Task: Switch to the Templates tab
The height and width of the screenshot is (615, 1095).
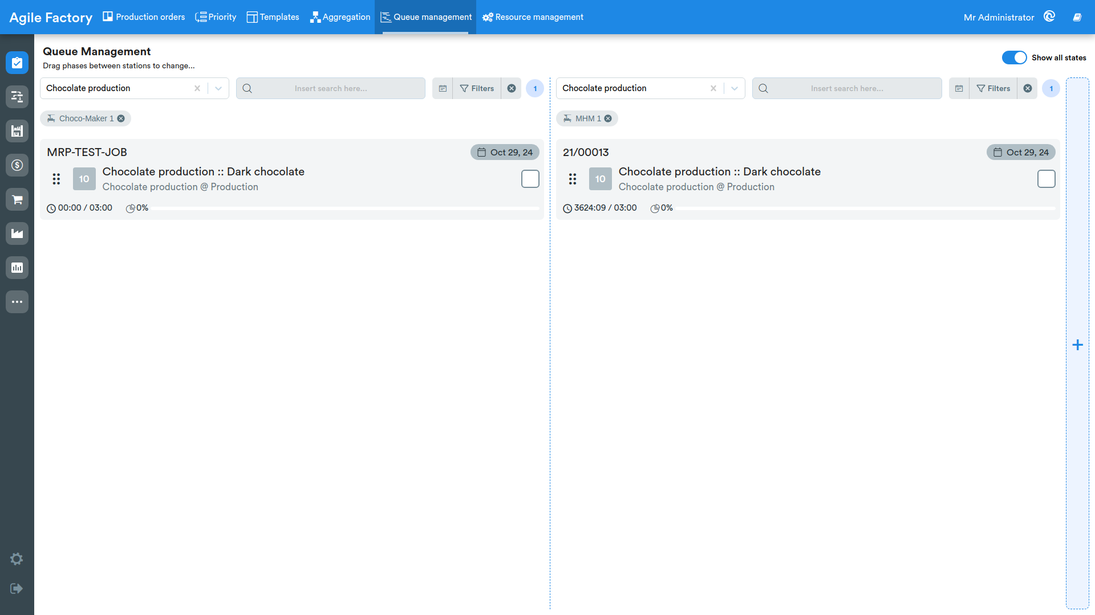Action: [273, 17]
